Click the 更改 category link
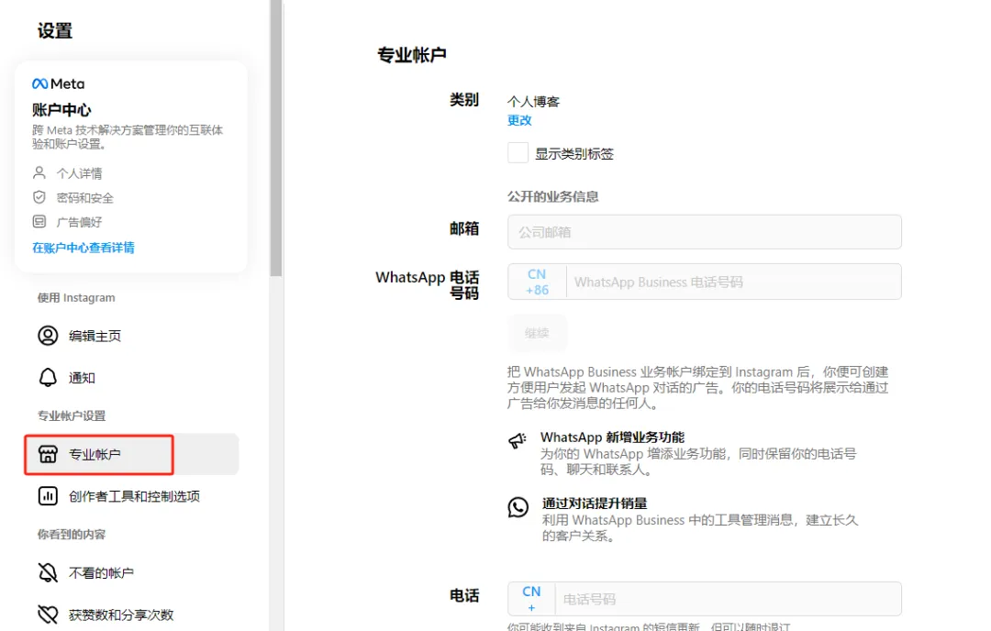991x631 pixels. click(x=519, y=120)
